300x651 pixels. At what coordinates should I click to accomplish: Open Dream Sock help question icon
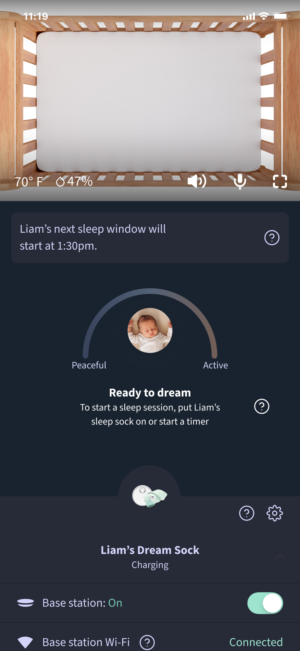tap(247, 513)
